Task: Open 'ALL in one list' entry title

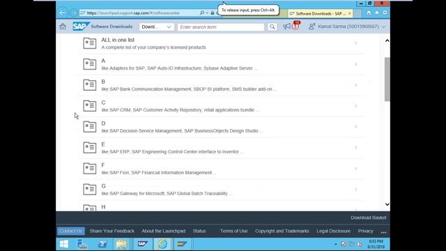Action: [x=118, y=40]
